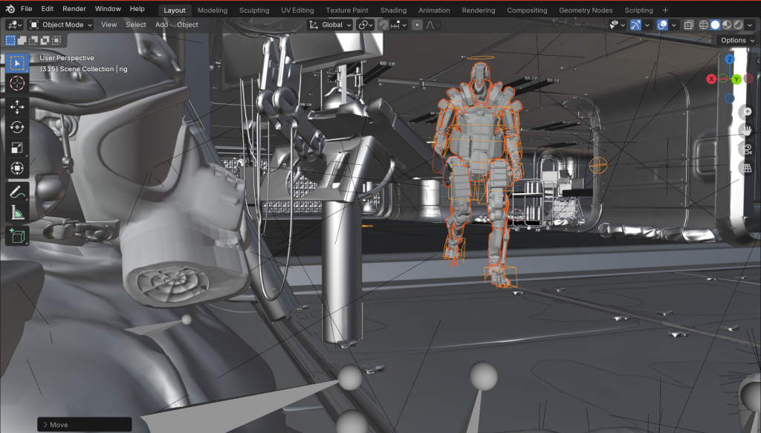
Task: Click the red X axis gizmo ball
Action: click(x=712, y=79)
